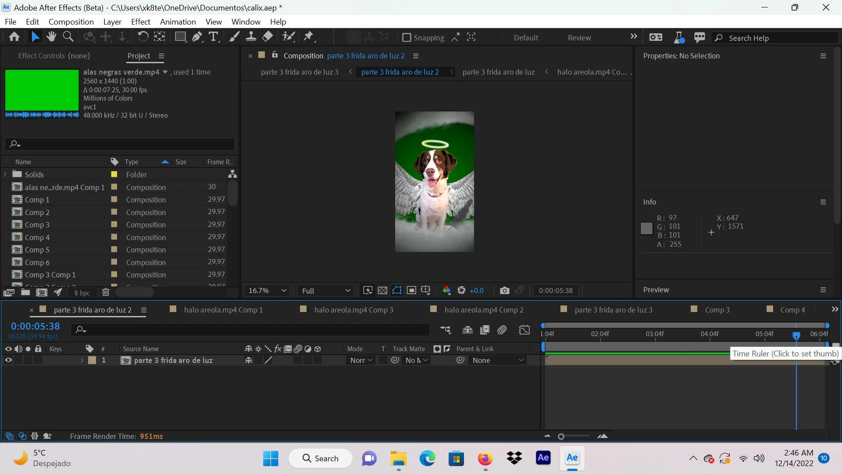Select the Review workspace
Viewport: 842px width, 474px height.
pos(579,38)
